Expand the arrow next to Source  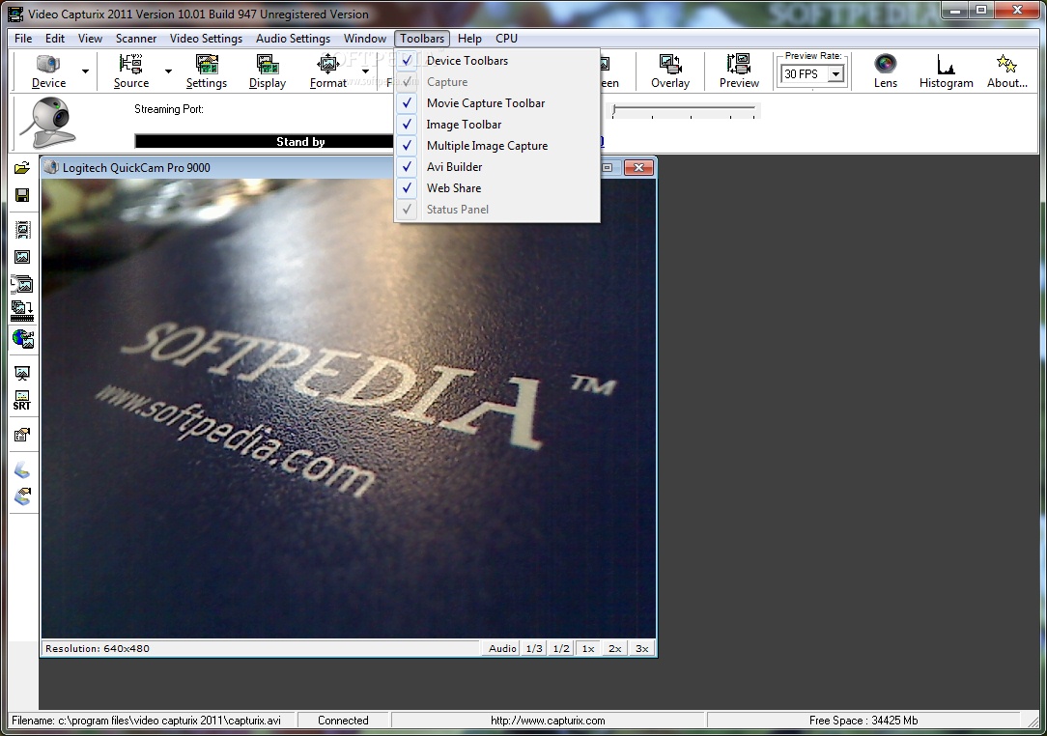(x=168, y=71)
